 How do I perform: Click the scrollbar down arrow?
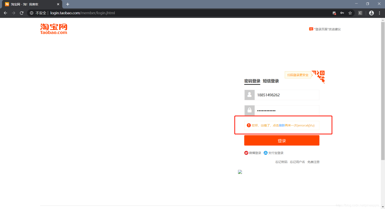(x=382, y=206)
